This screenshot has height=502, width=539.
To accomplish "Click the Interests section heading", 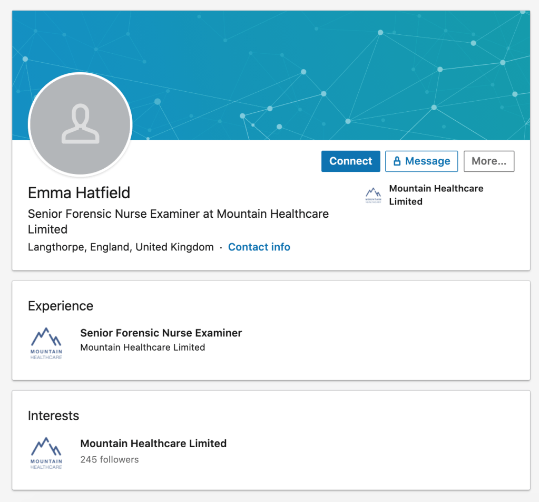I will 53,416.
